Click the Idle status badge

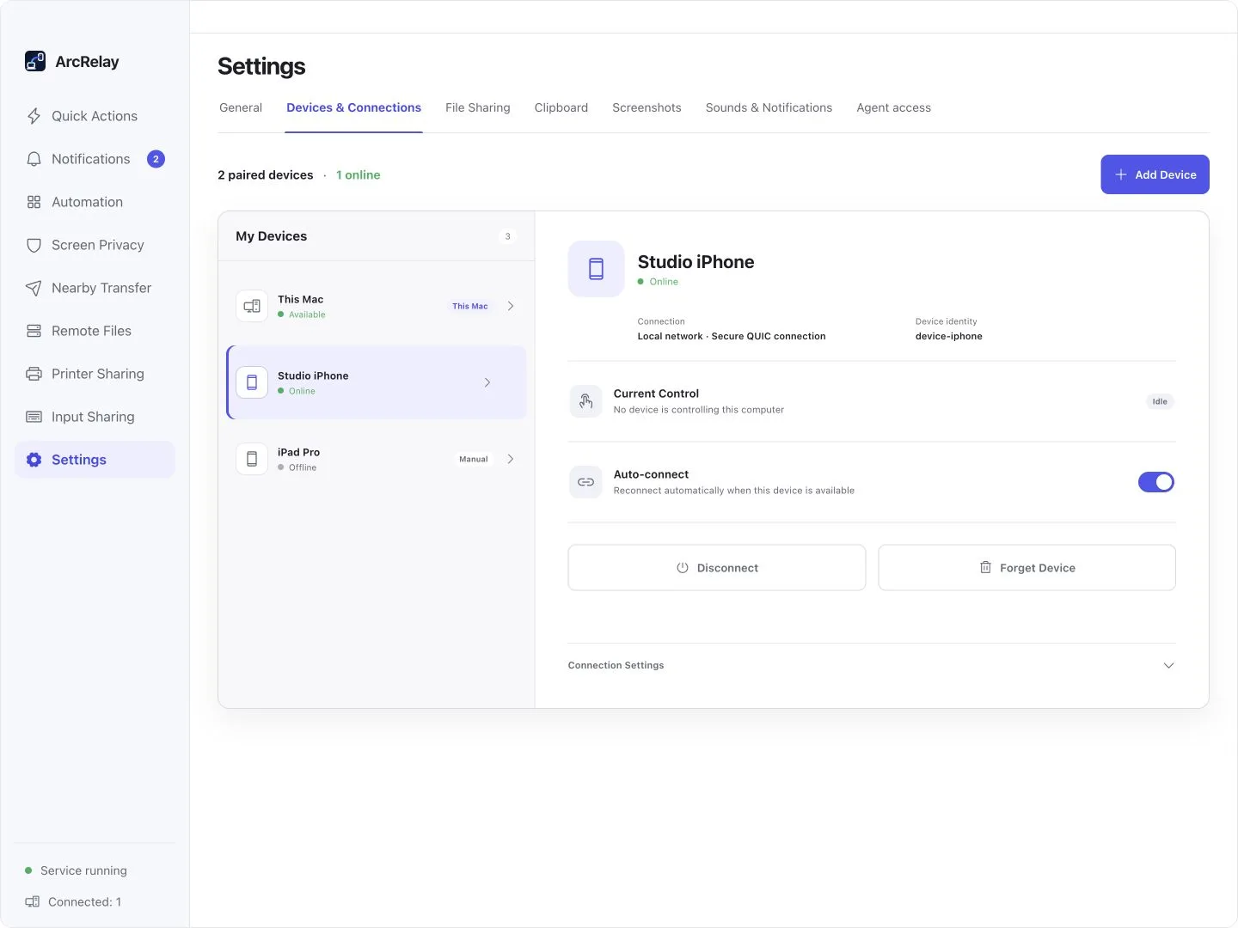tap(1160, 401)
